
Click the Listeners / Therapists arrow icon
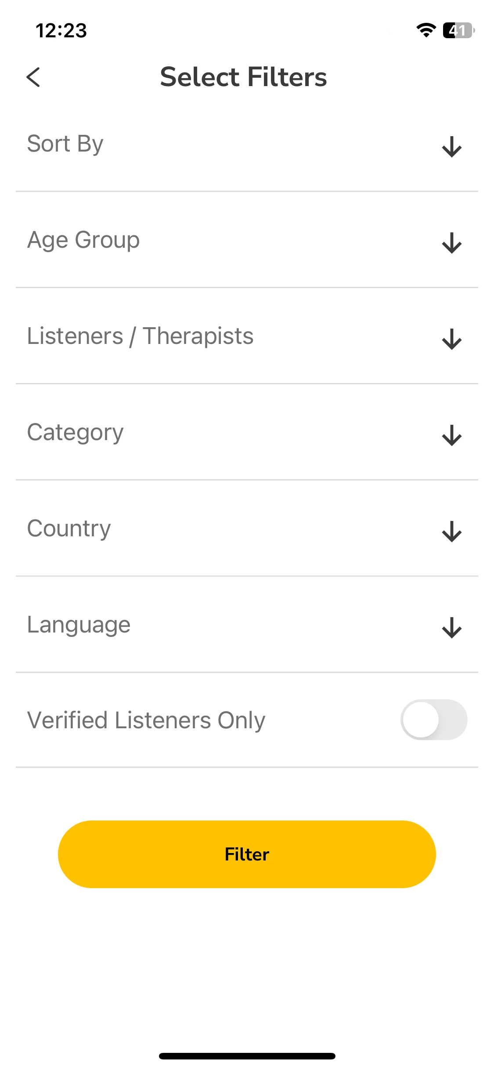click(452, 339)
